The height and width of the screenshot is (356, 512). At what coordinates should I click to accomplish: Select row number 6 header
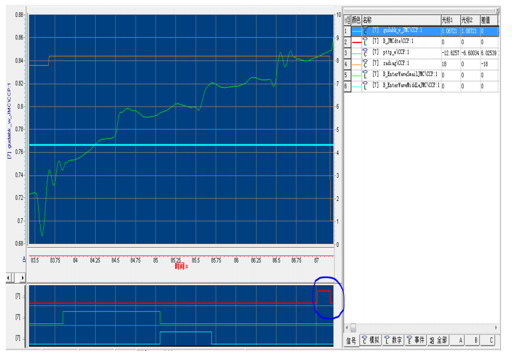(347, 87)
